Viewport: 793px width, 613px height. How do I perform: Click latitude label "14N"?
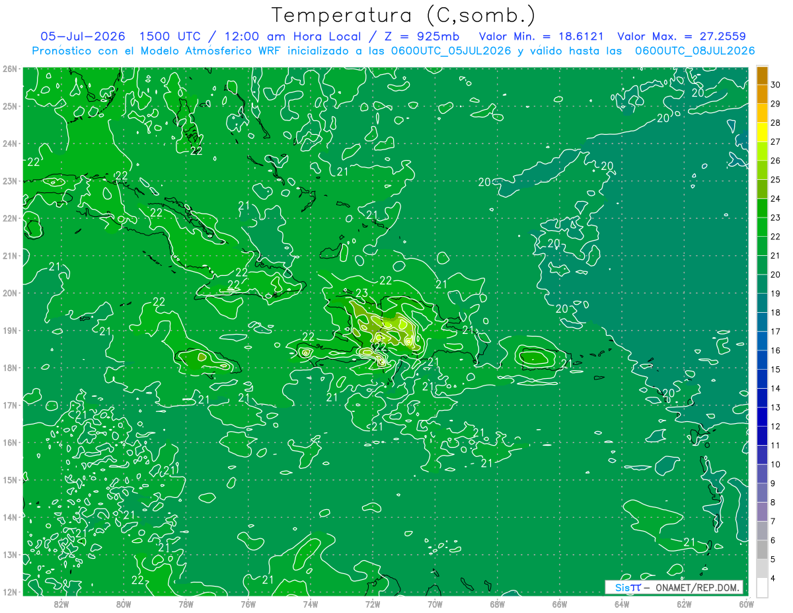coord(9,517)
